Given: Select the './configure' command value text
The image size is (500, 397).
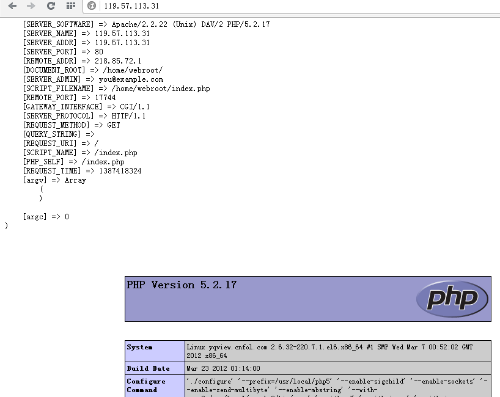Looking at the screenshot, I should click(337, 386).
